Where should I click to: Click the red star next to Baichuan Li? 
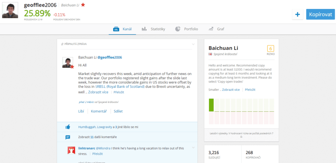83,5
